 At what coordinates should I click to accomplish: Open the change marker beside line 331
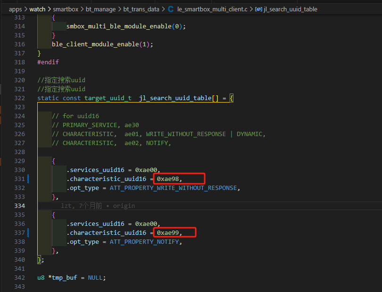pos(28,179)
